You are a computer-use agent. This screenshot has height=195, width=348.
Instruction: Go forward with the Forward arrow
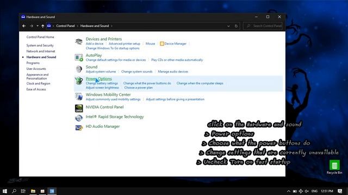click(x=32, y=26)
